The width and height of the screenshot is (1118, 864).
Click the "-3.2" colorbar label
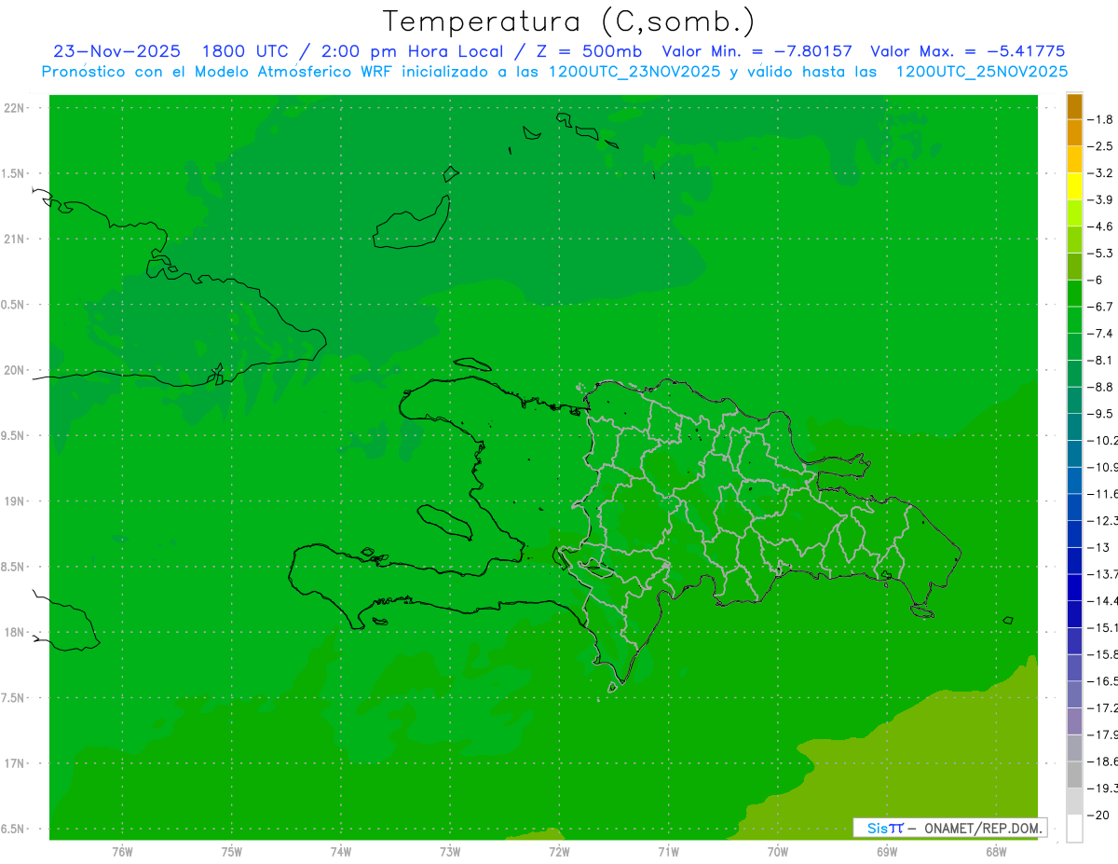1100,172
